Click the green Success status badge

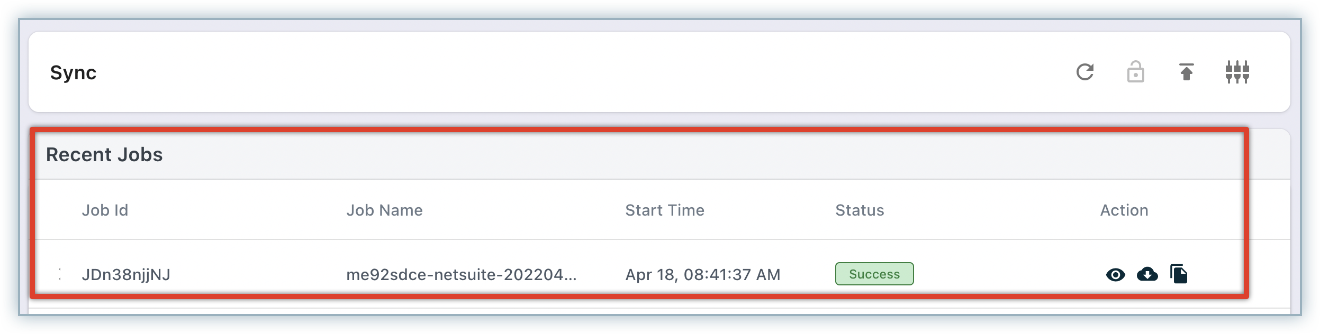coord(874,274)
